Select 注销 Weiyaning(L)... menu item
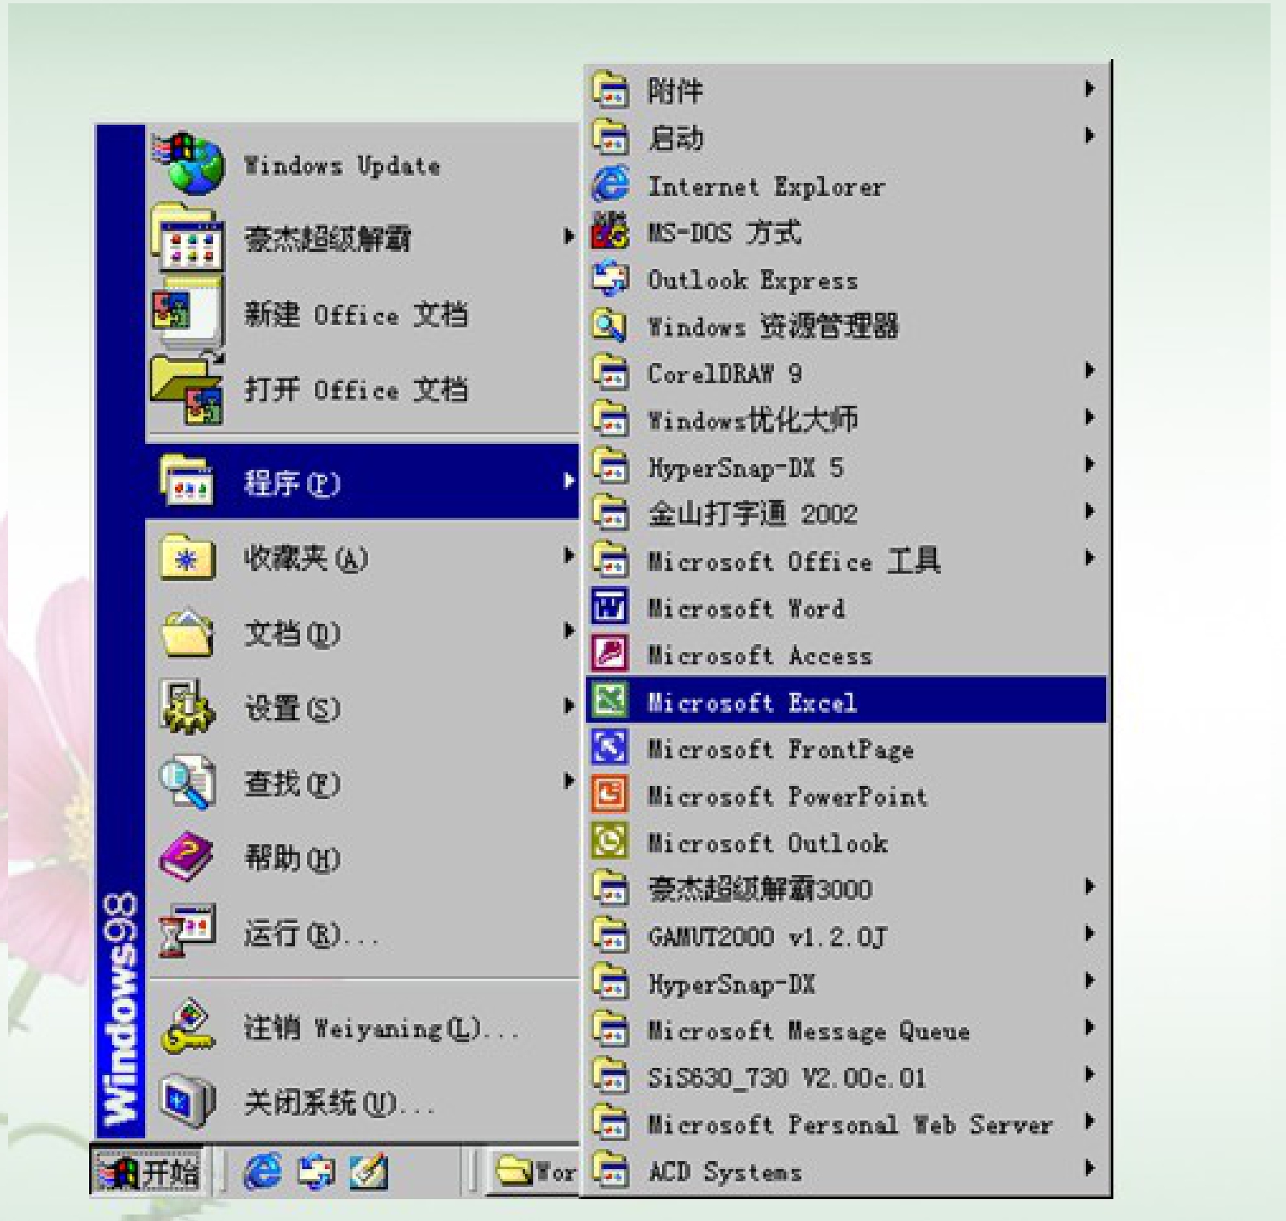The image size is (1286, 1221). click(x=363, y=1027)
